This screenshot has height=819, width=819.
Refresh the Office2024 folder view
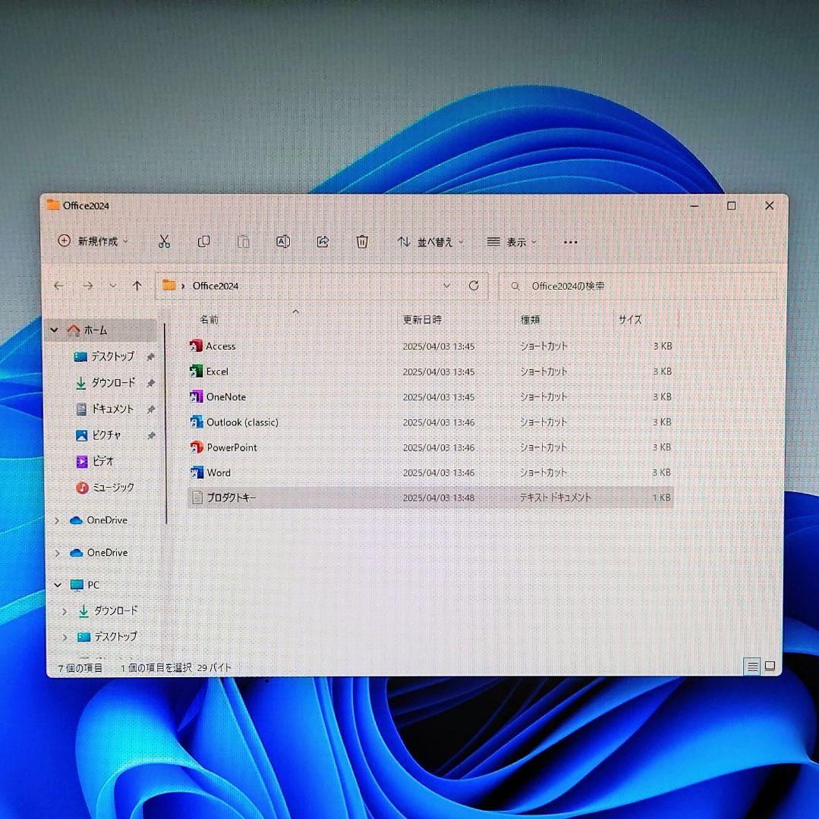(472, 286)
